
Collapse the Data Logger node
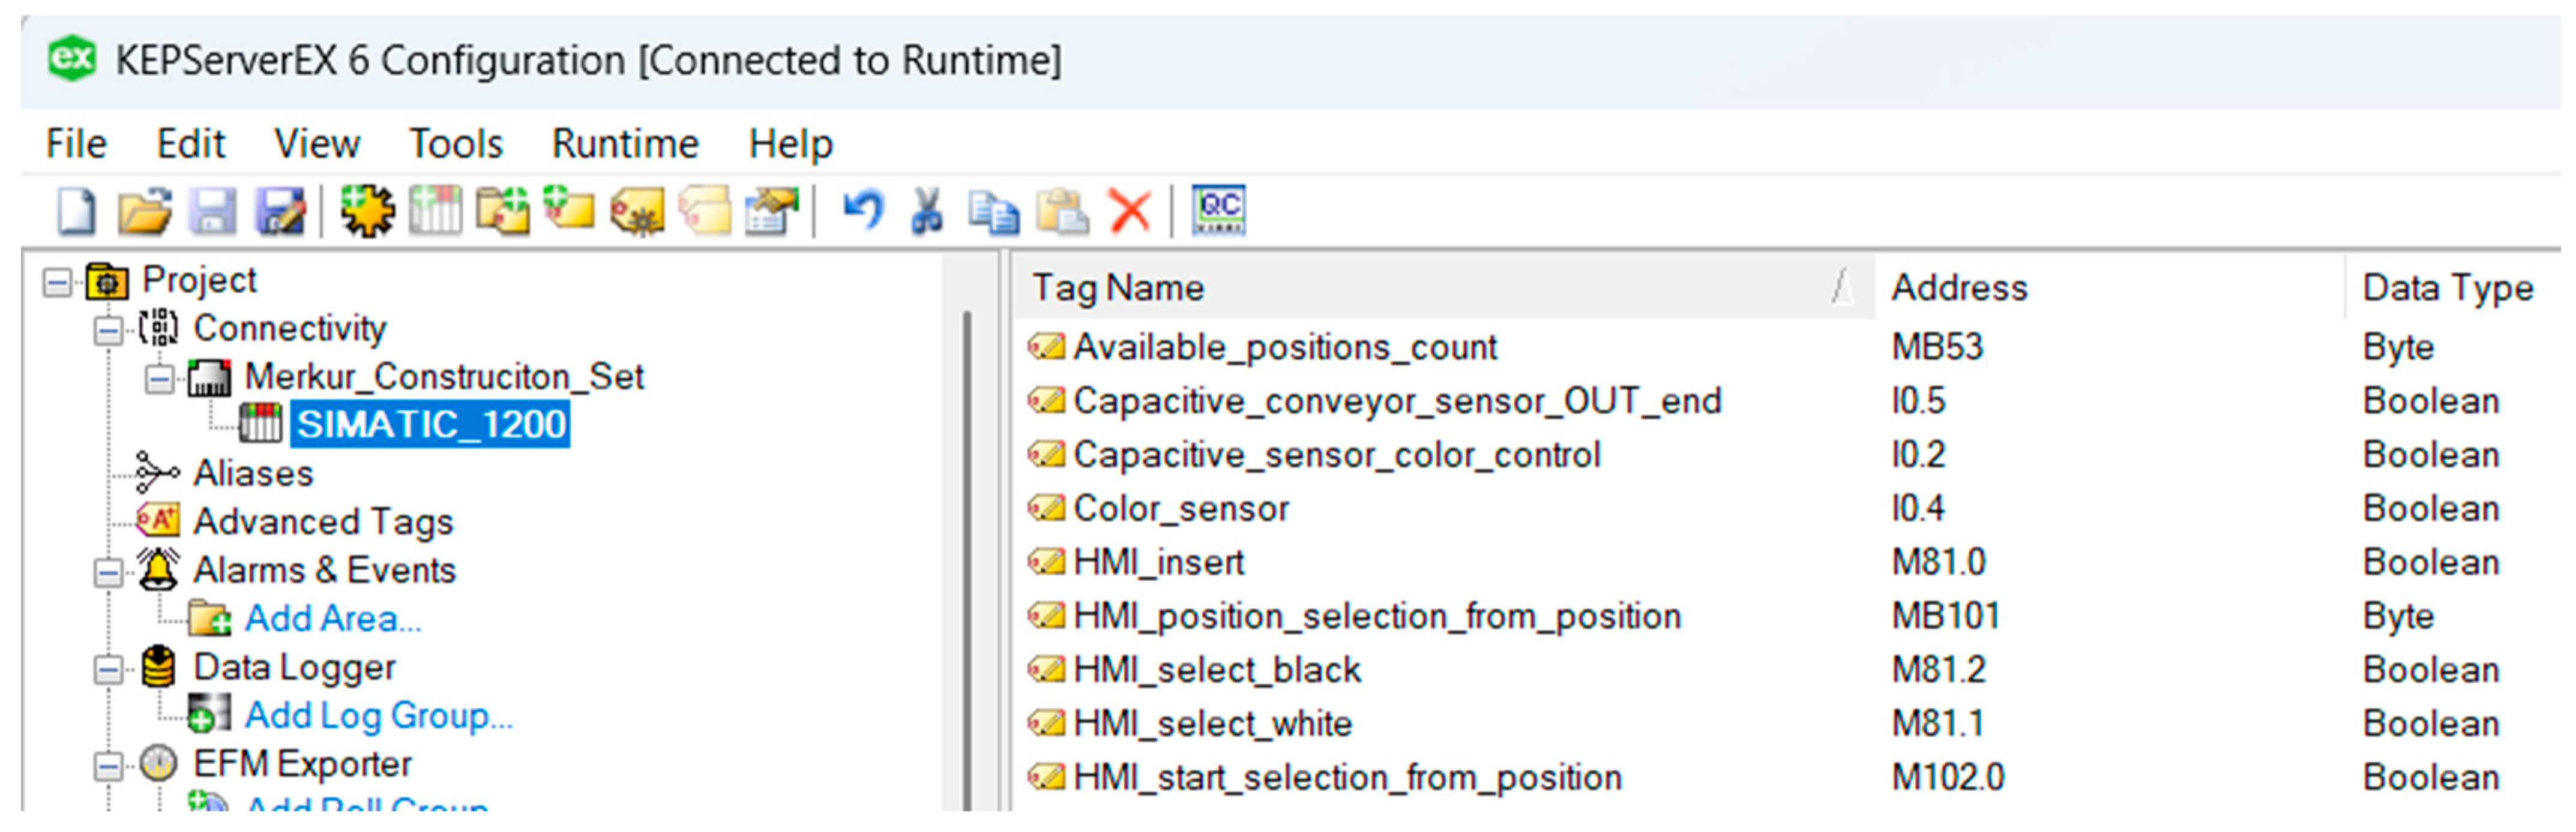click(x=108, y=670)
